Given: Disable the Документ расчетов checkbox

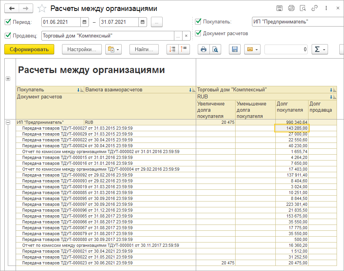Looking at the screenshot, I should coord(198,33).
